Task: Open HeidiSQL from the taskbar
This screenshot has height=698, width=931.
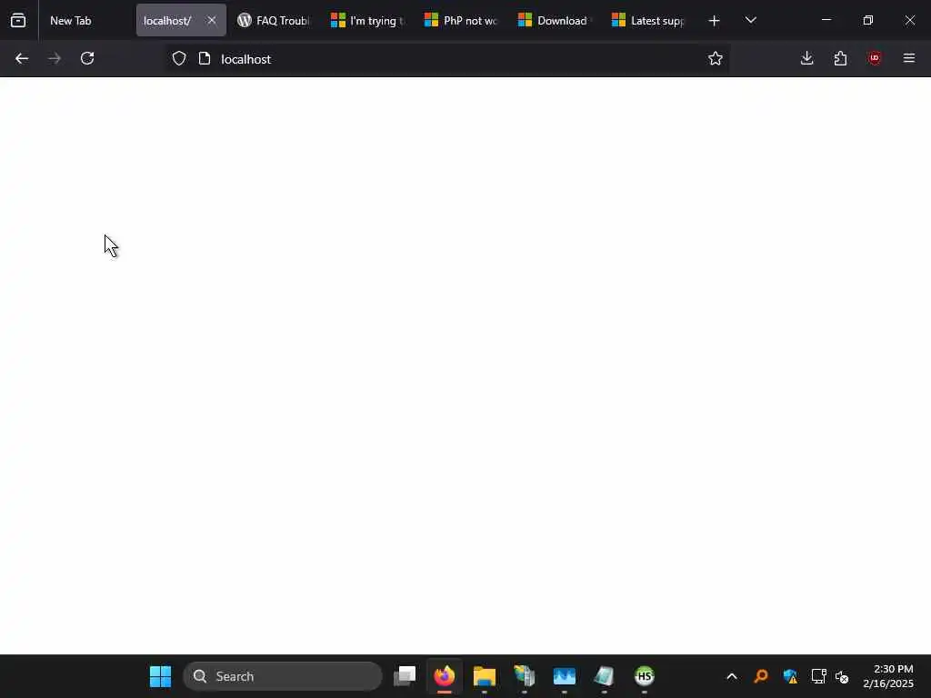Action: (645, 676)
